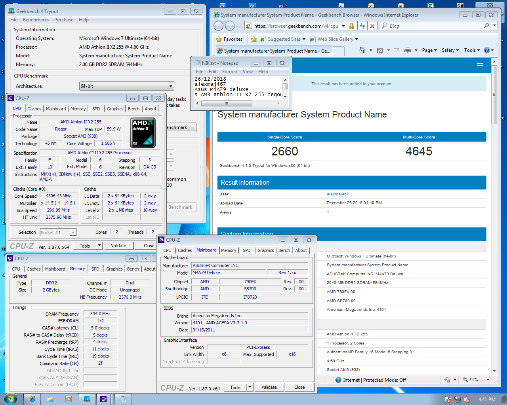The image size is (507, 405).
Task: Open Windows Media Player taskbar icon
Action: 68,399
